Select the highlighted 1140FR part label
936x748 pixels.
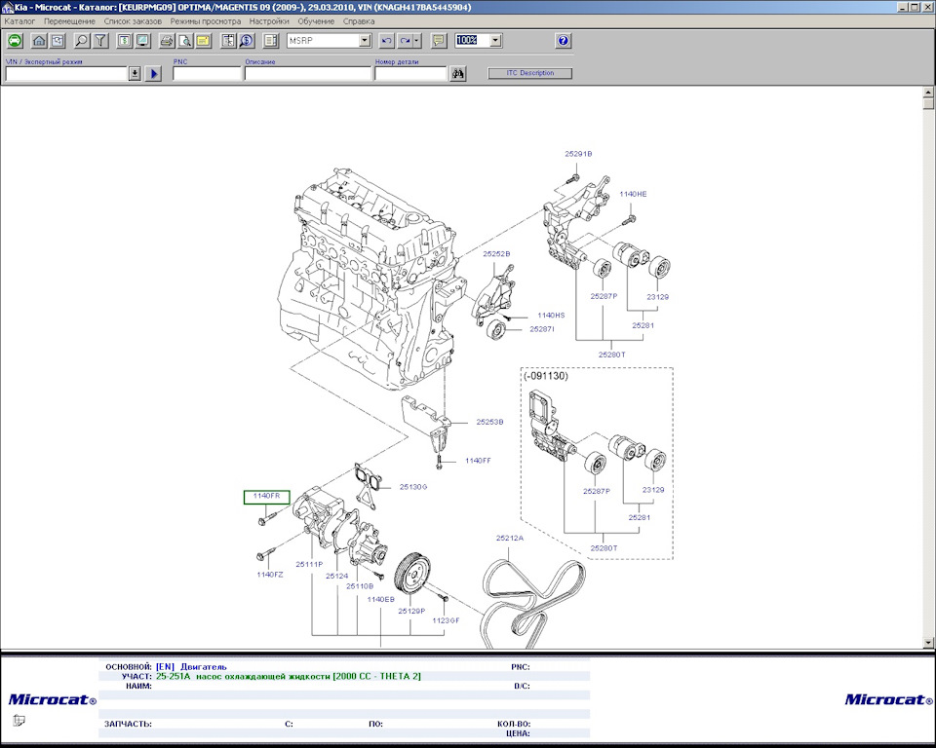coord(266,497)
